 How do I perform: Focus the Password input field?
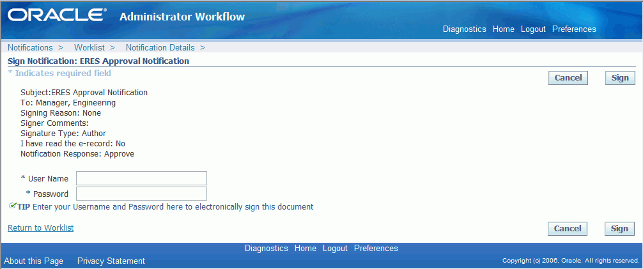141,194
